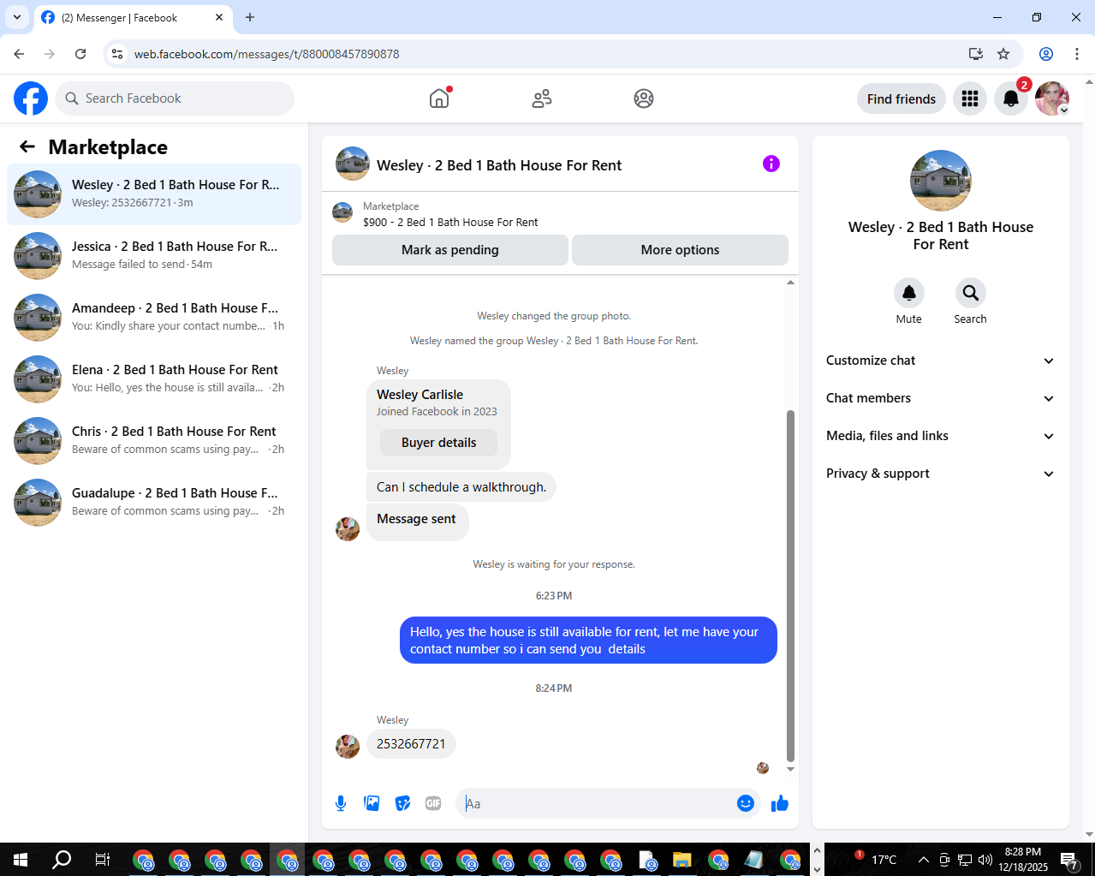The height and width of the screenshot is (876, 1095).
Task: Click the 'Can I schedule a walkthrough.' message
Action: point(461,487)
